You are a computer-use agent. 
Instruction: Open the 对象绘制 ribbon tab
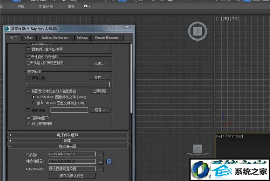tap(46, 7)
